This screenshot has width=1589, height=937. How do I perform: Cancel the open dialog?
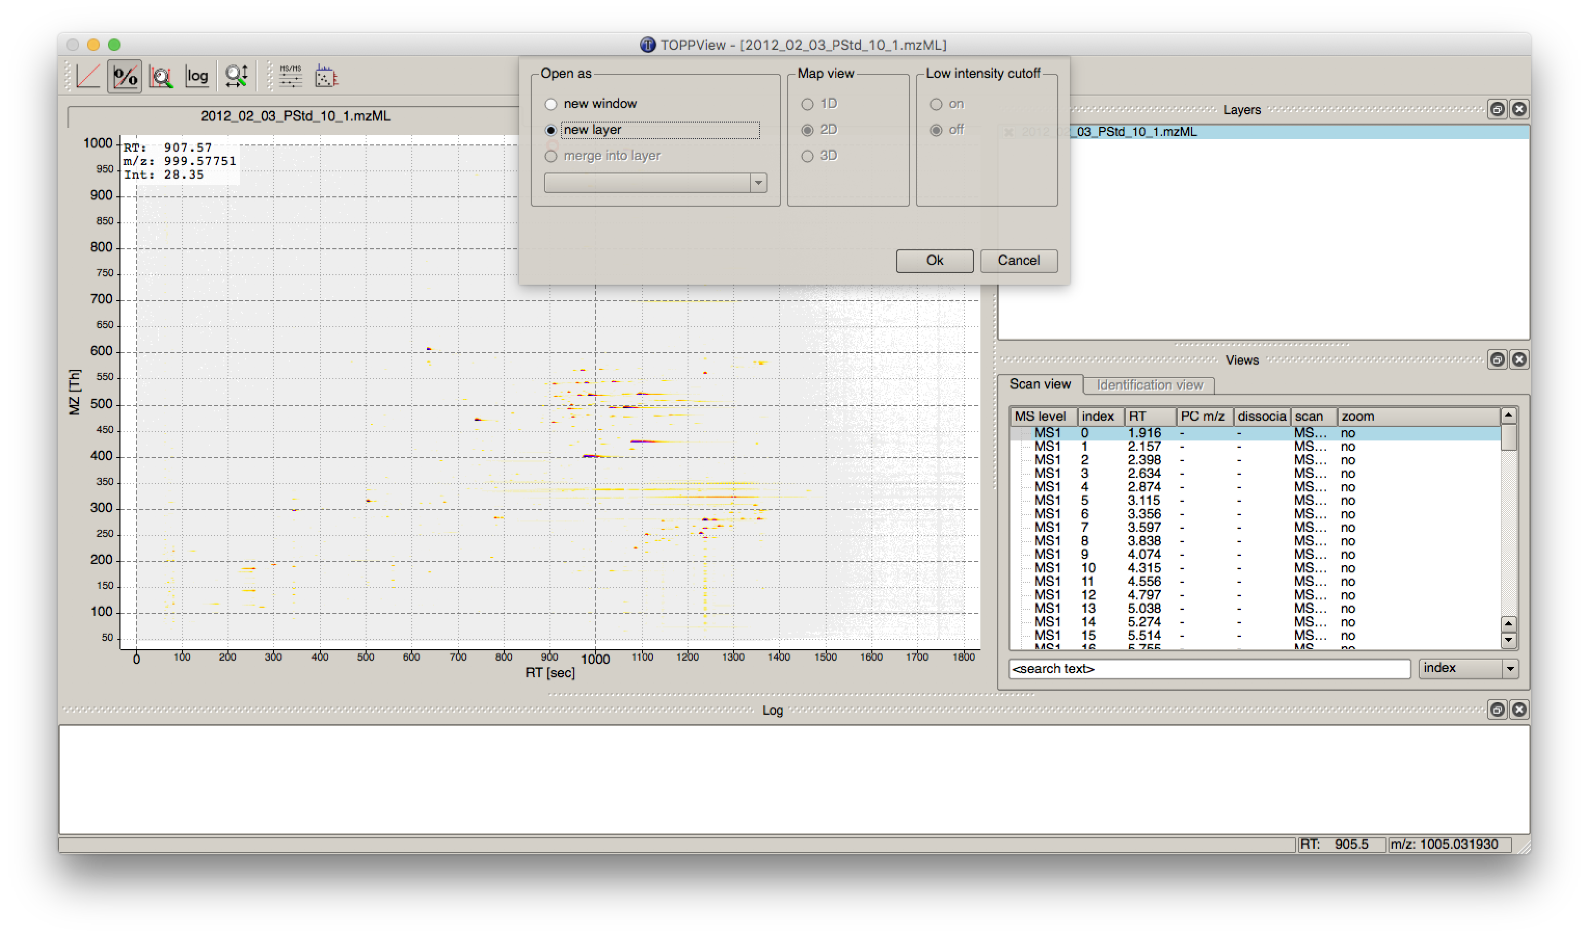tap(1018, 261)
